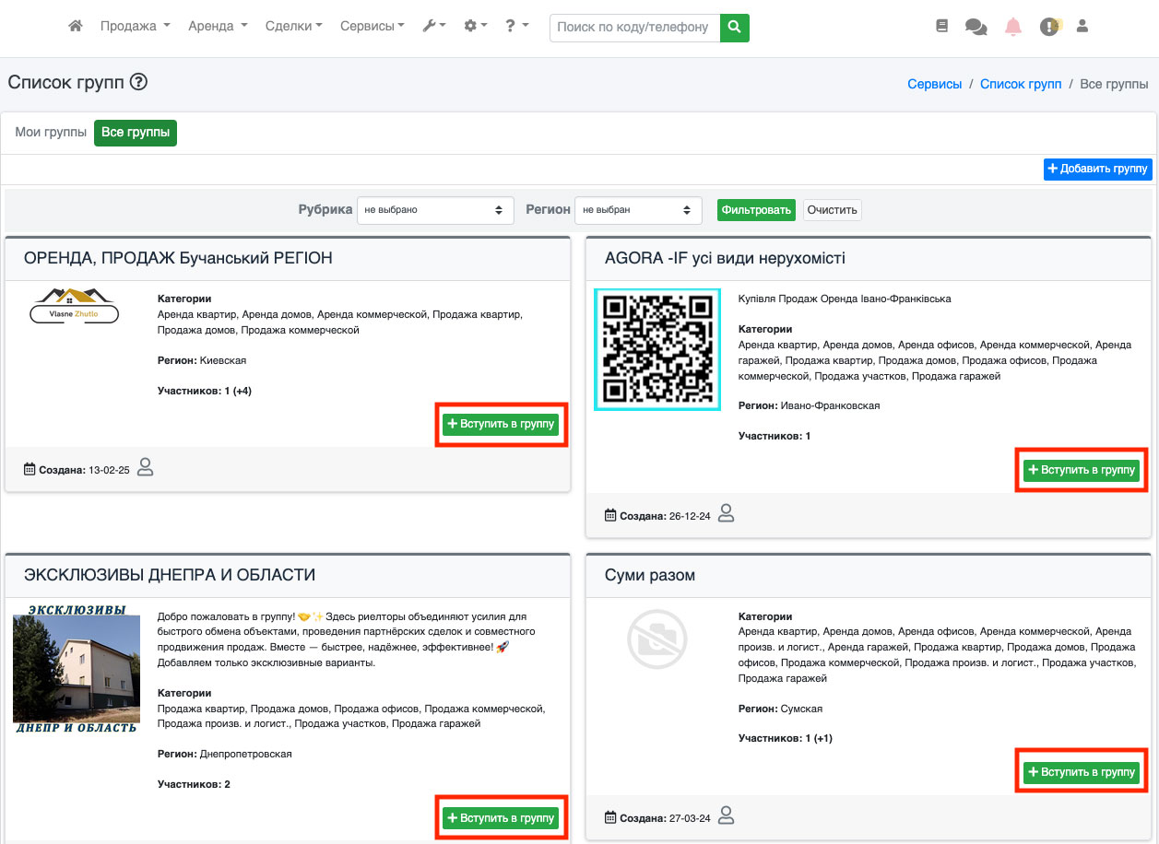This screenshot has width=1159, height=844.
Task: Open the Сервисы navigation menu
Action: pyautogui.click(x=372, y=27)
